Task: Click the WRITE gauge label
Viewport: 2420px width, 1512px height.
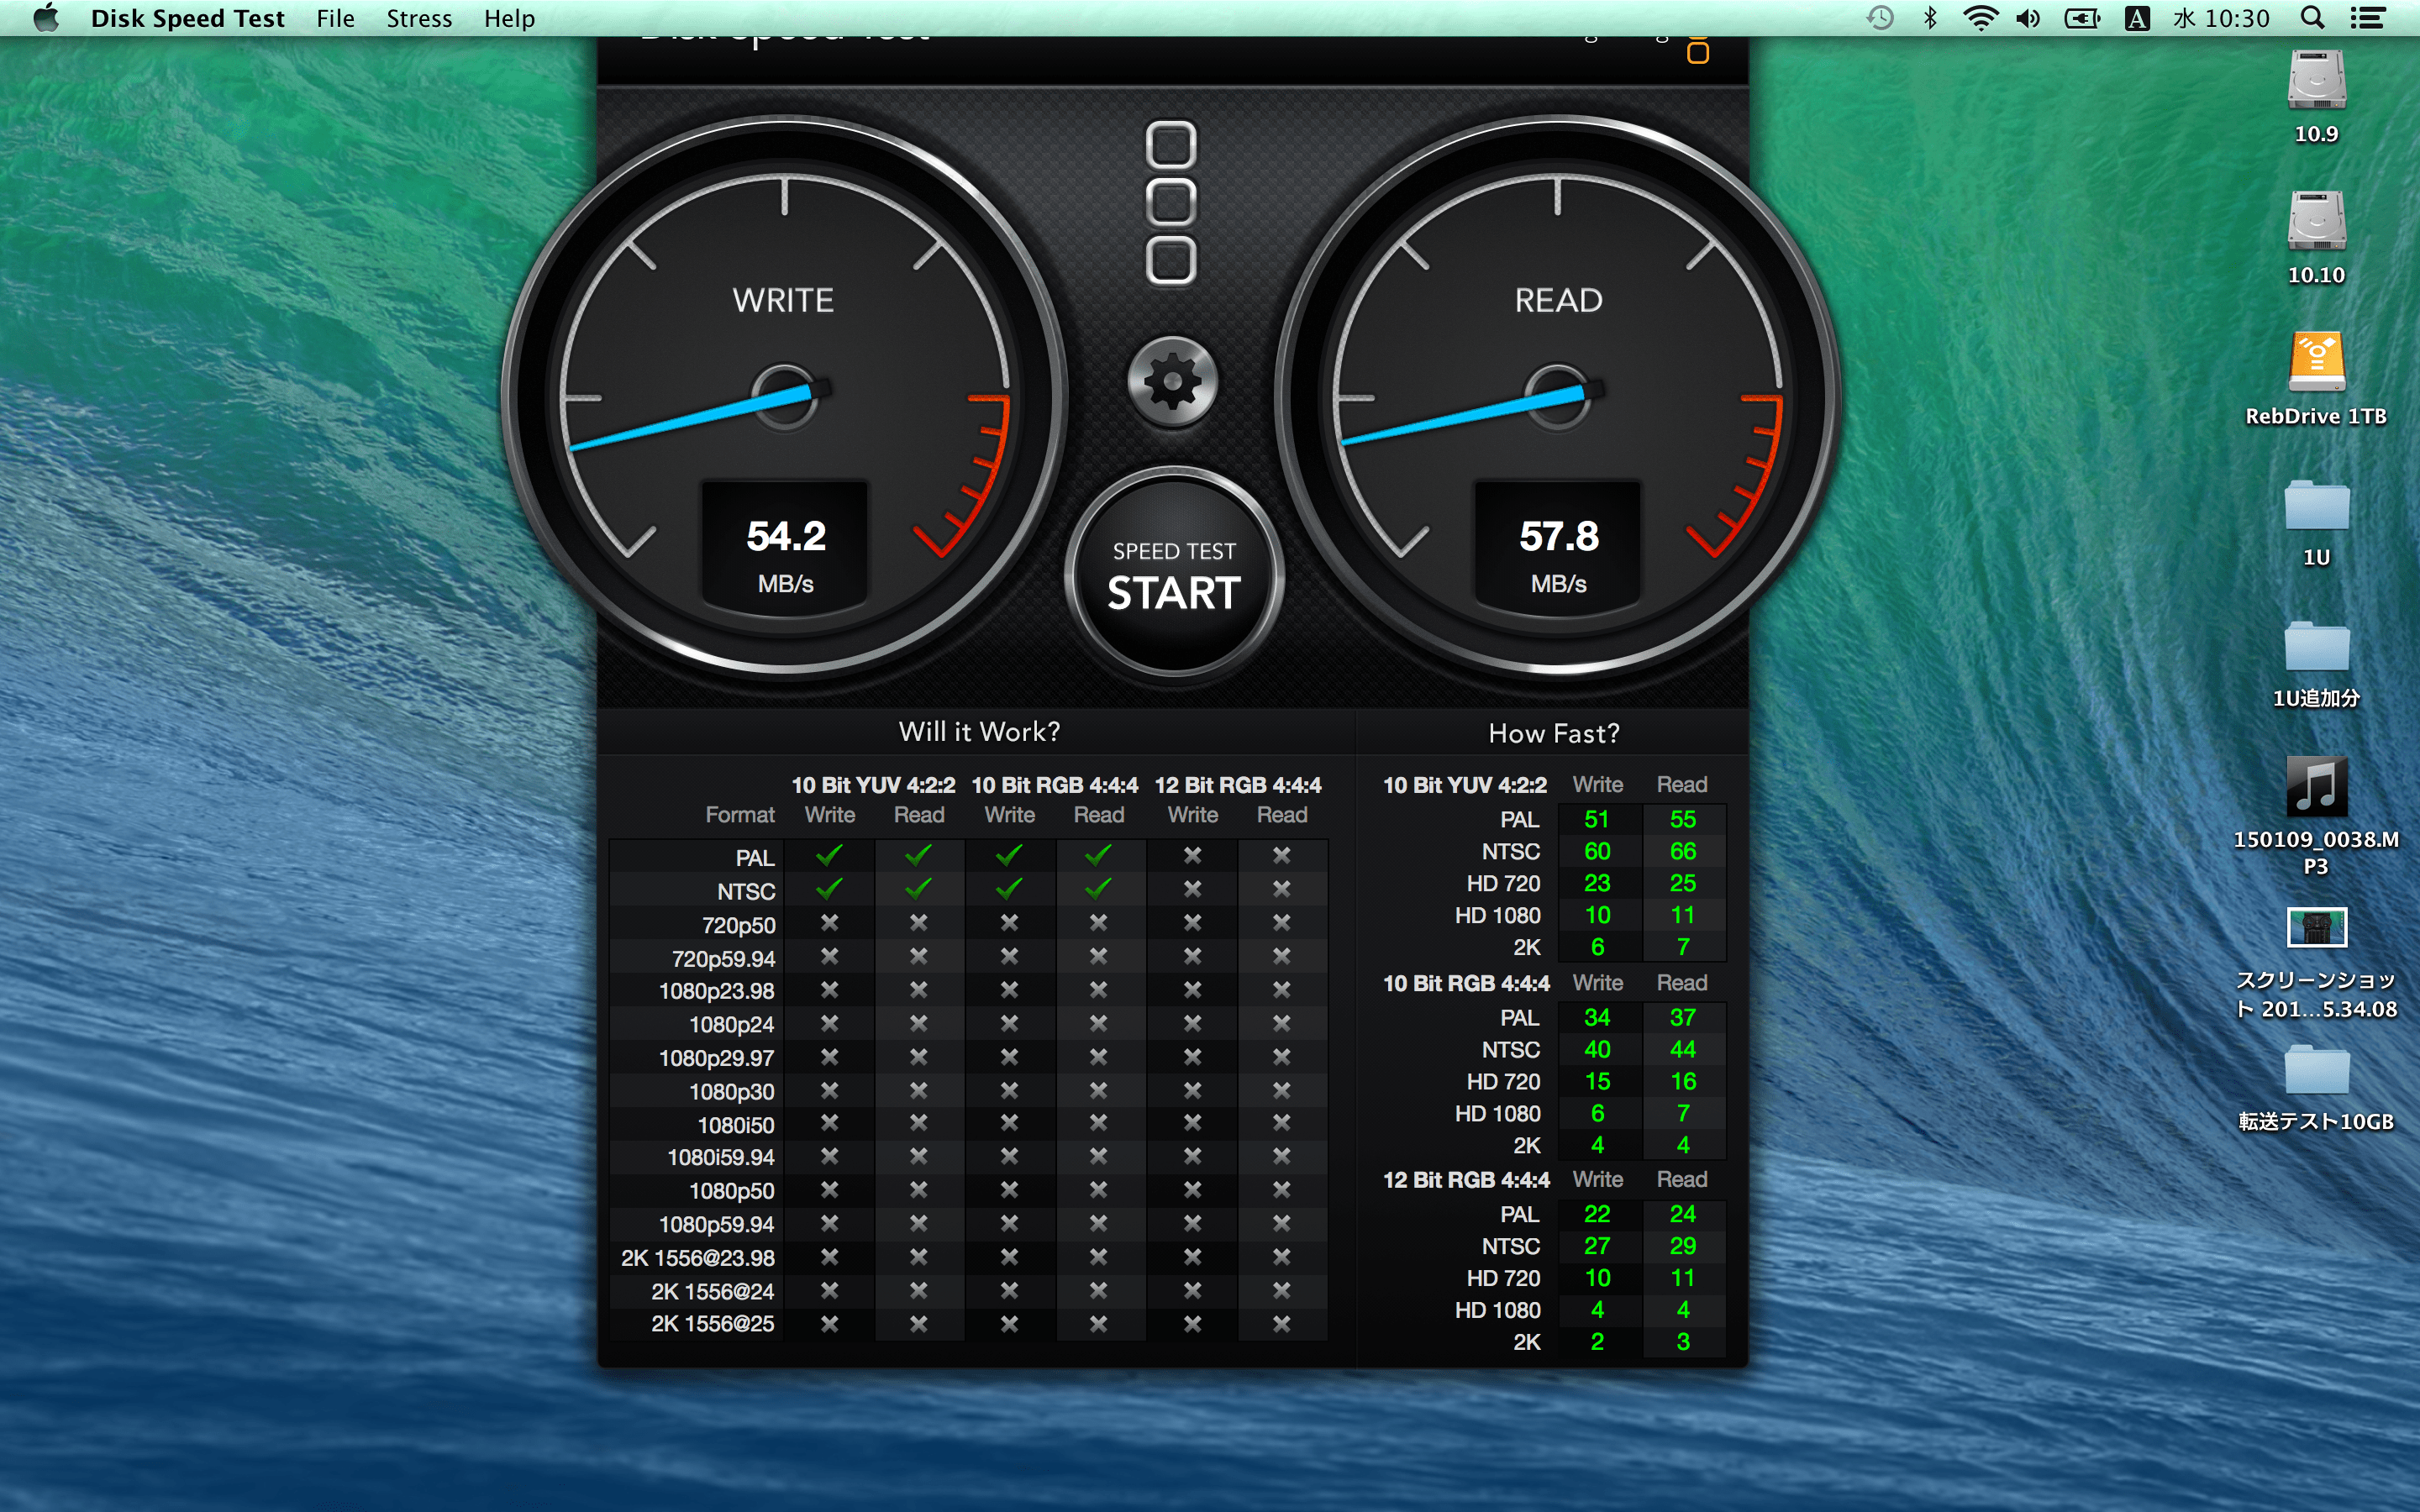Action: pyautogui.click(x=783, y=300)
